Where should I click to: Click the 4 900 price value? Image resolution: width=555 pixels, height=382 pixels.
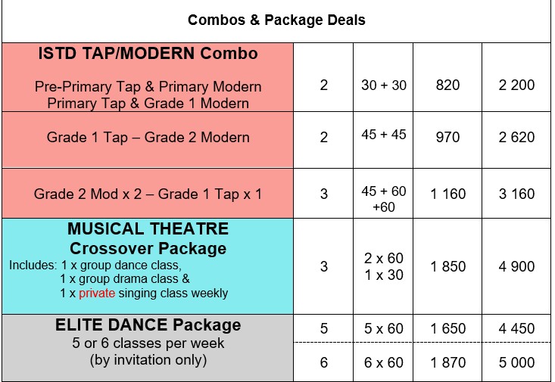click(x=516, y=266)
